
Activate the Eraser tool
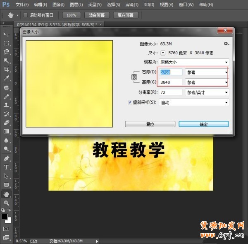[6, 123]
